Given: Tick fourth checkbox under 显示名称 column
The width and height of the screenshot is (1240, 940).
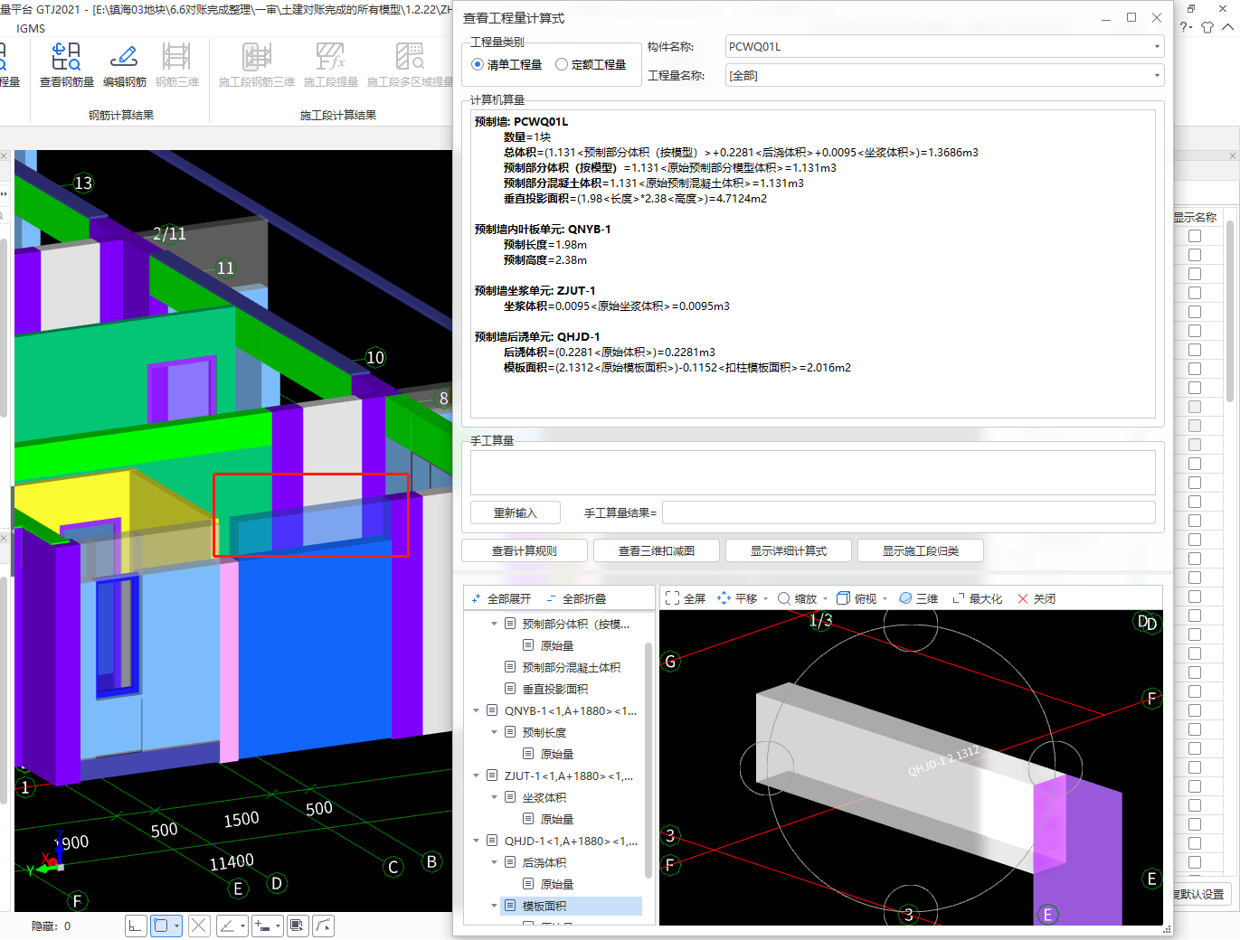Looking at the screenshot, I should [x=1195, y=293].
